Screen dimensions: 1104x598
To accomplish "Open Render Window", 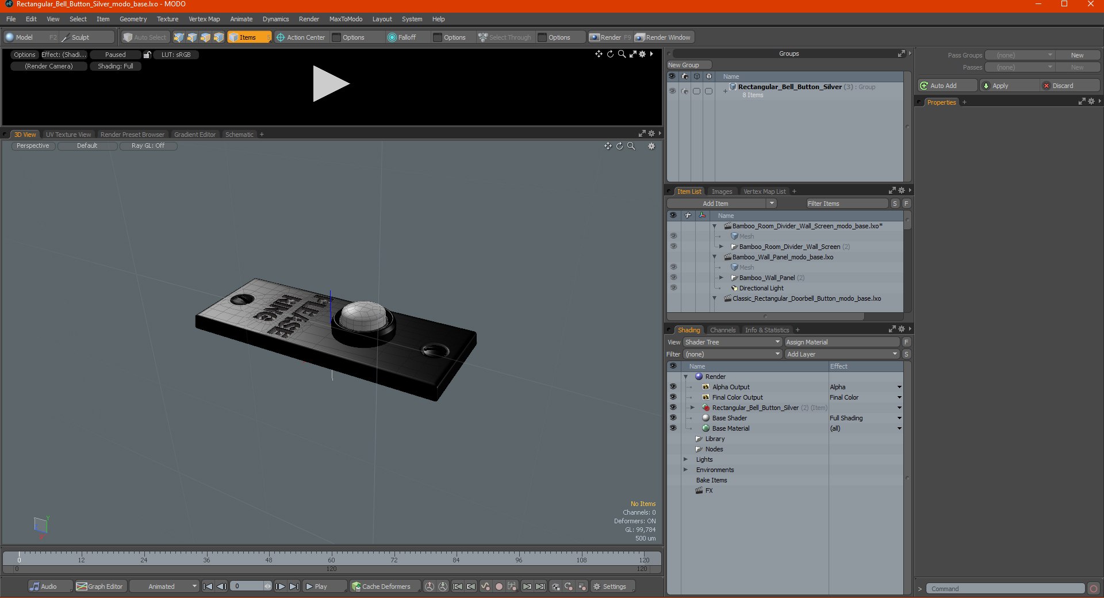I will [x=663, y=37].
